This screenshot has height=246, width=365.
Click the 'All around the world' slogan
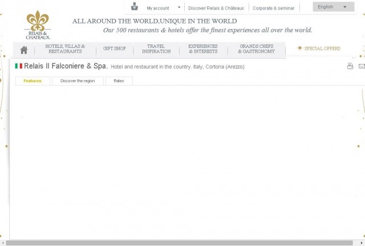click(x=155, y=21)
